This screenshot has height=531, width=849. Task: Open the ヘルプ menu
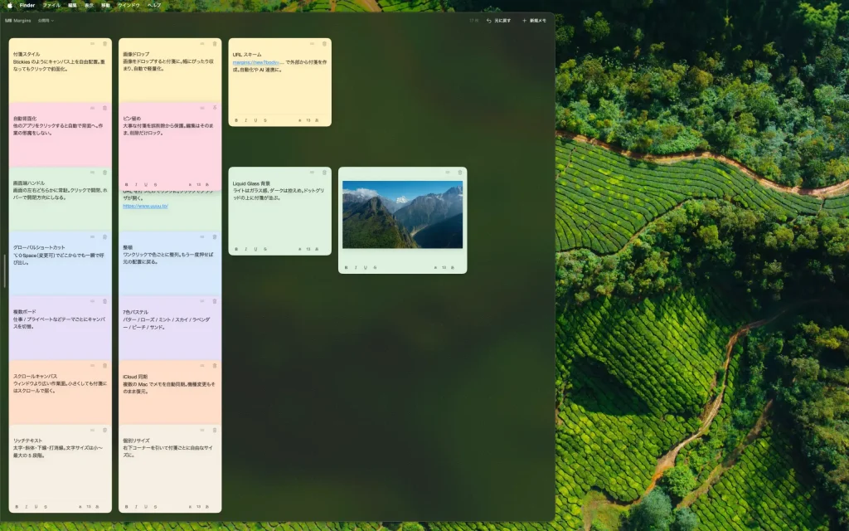coord(154,6)
